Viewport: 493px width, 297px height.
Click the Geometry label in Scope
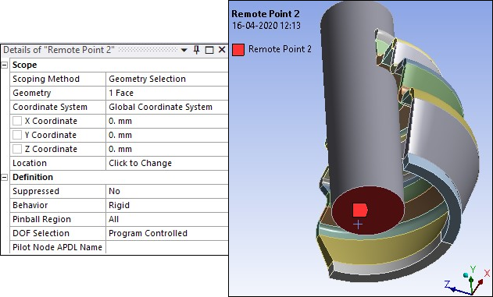click(32, 93)
